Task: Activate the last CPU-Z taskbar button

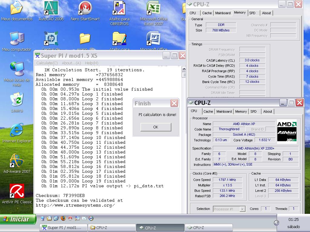Action: coord(209,228)
